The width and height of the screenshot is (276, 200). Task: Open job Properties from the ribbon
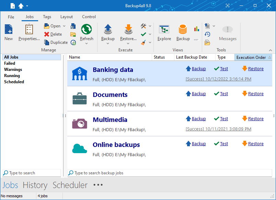(29, 33)
